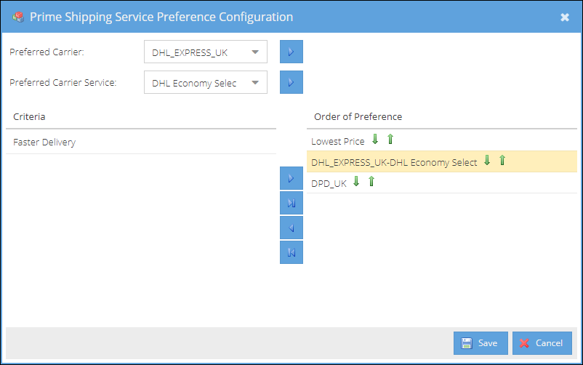
Task: Remove all items from Order of Preference
Action: pos(291,252)
